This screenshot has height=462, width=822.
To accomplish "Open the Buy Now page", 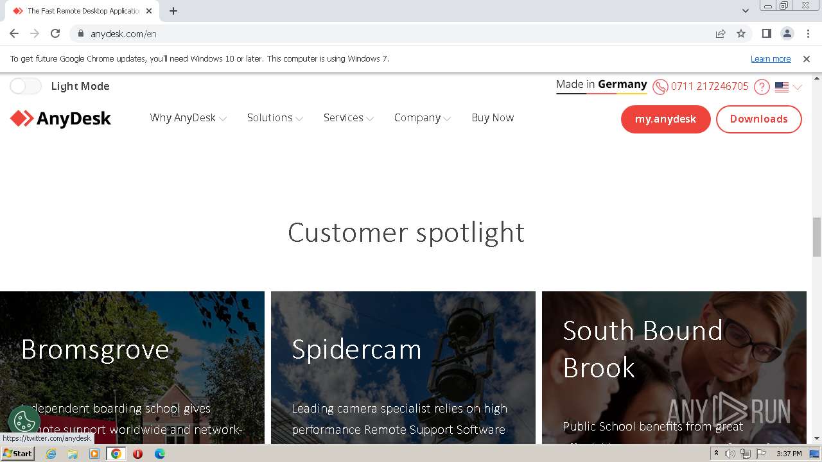I will pyautogui.click(x=493, y=118).
